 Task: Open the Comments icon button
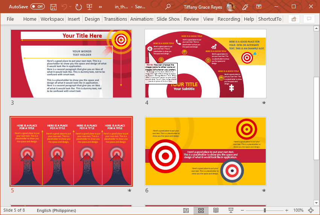309,19
